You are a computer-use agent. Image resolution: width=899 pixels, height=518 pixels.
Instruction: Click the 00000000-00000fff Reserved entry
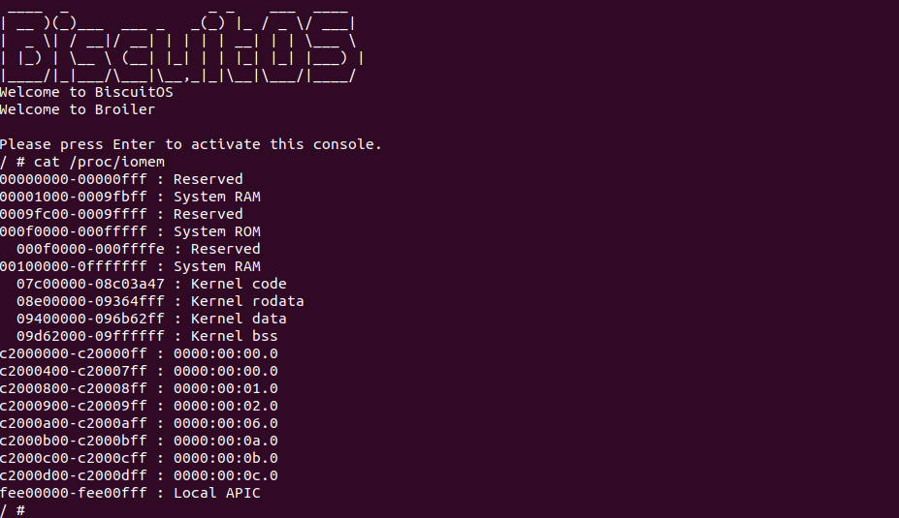click(121, 179)
